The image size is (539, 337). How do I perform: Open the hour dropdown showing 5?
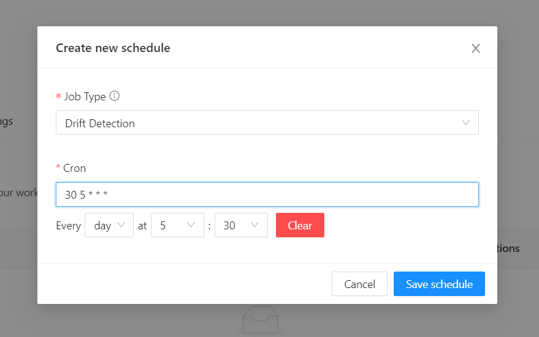[177, 225]
